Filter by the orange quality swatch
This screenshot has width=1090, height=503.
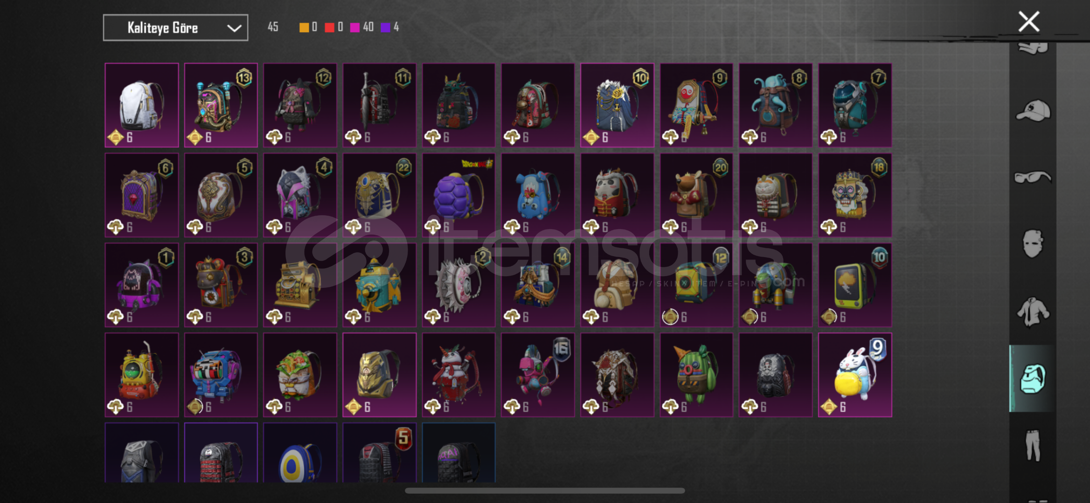(x=304, y=27)
